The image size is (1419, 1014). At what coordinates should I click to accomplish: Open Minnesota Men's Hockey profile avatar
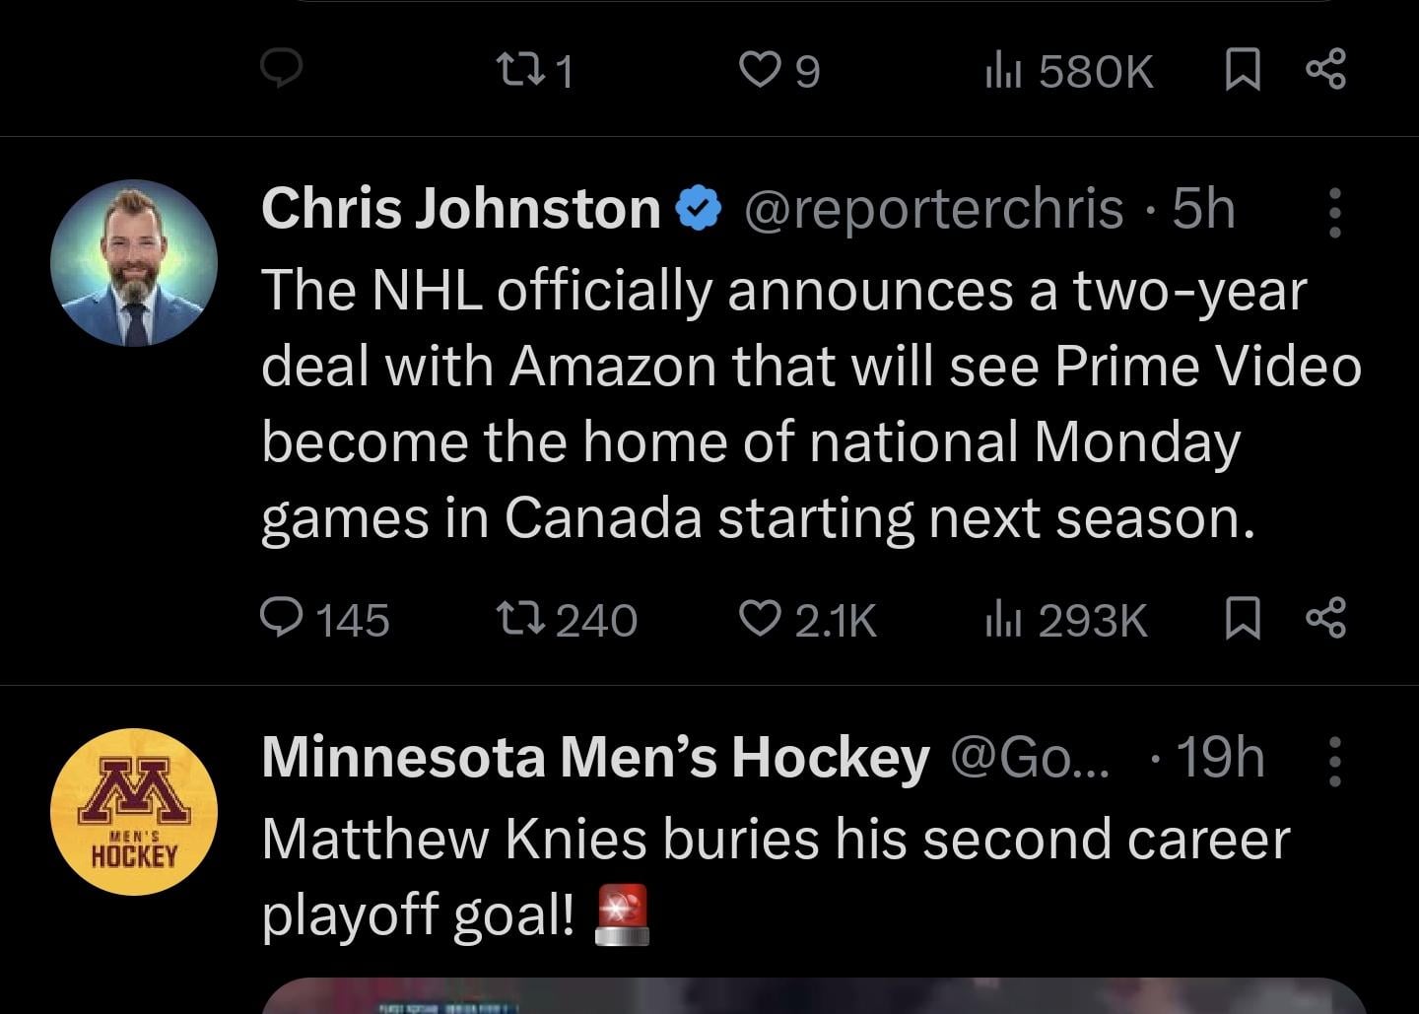134,812
